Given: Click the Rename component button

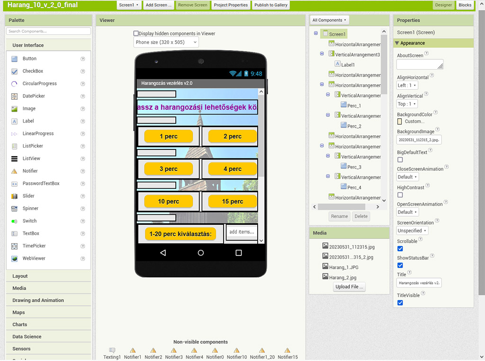Looking at the screenshot, I should (339, 216).
